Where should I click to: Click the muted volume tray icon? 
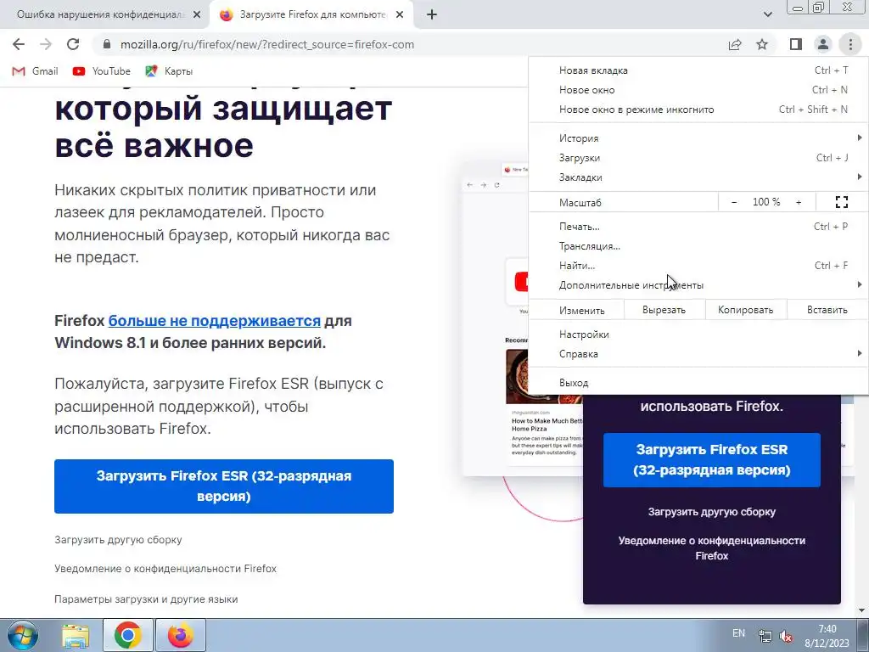[785, 637]
